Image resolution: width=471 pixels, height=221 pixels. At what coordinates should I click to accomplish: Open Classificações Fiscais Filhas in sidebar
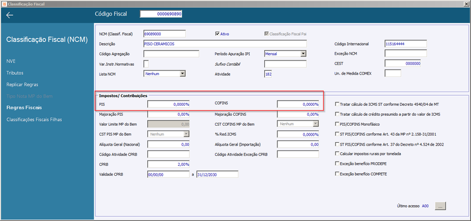(34, 119)
